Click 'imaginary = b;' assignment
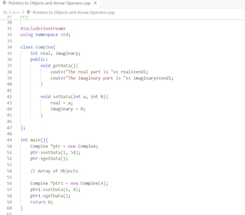245x215 pixels. point(68,109)
